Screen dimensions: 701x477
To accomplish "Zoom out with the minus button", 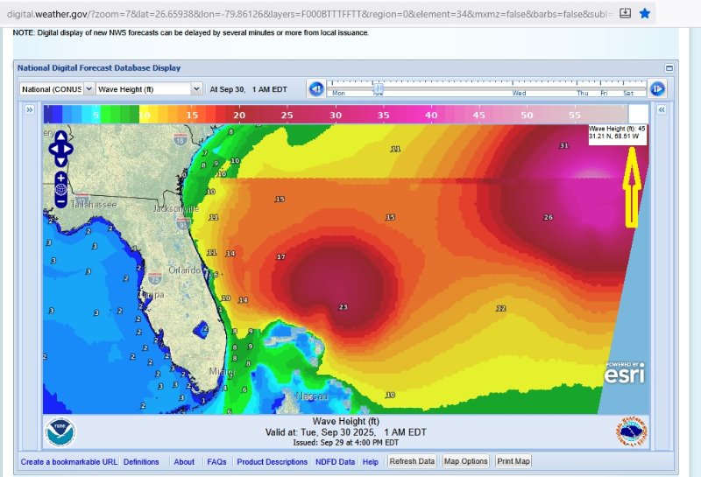I will click(x=60, y=201).
